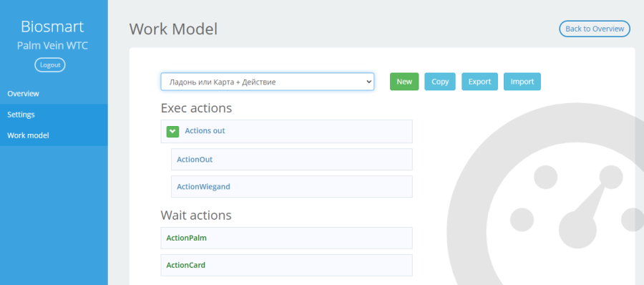Open the ActionPalm wait action
Viewport: 644px width, 285px height.
(x=286, y=238)
